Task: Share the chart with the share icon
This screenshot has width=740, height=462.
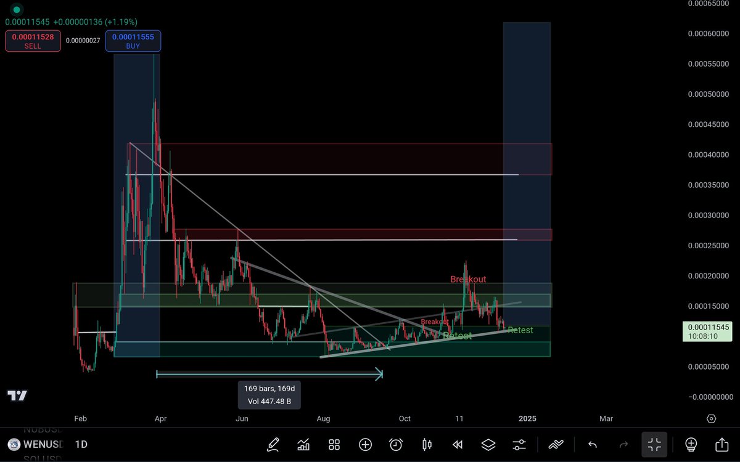Action: 721,444
